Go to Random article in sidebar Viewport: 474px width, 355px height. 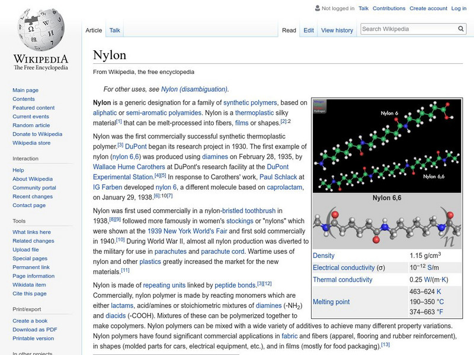[31, 125]
